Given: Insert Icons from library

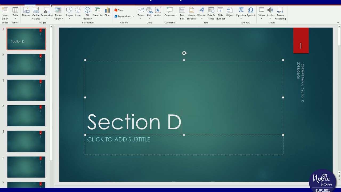Looking at the screenshot, I should point(78,12).
